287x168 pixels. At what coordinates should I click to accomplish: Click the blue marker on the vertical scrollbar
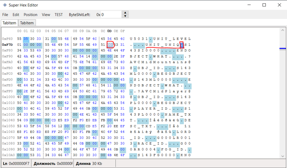pos(282,49)
